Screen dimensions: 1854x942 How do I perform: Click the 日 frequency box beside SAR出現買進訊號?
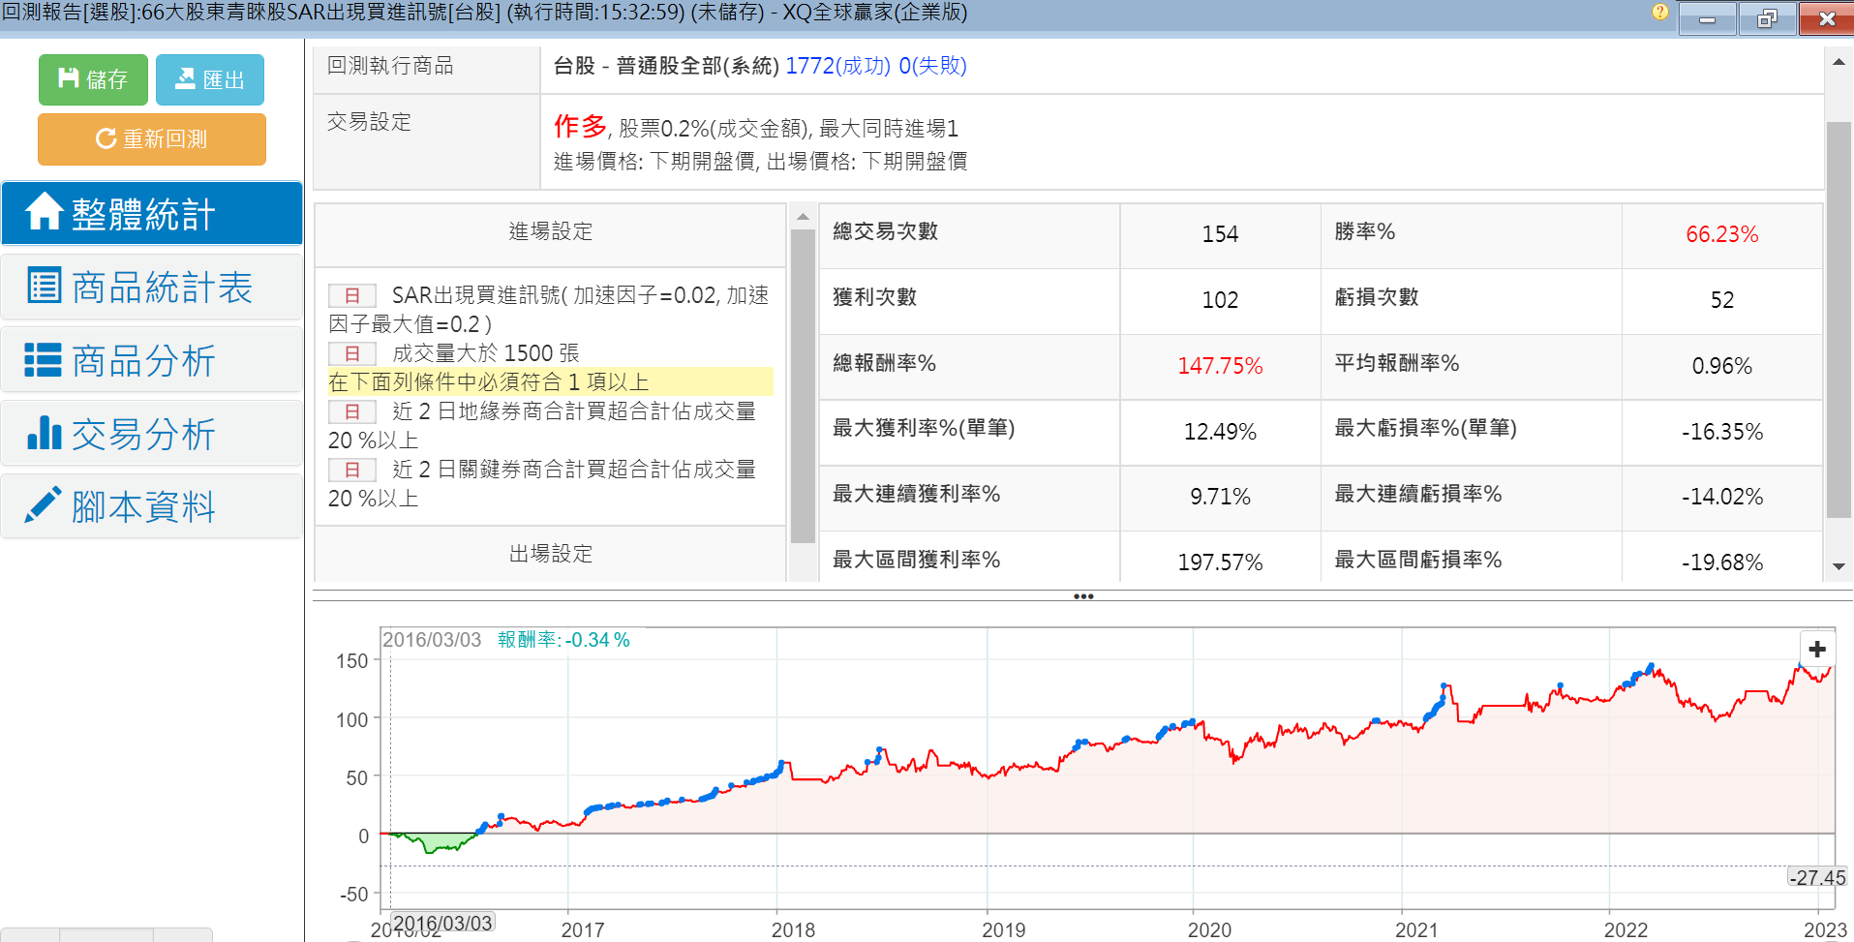pos(352,295)
